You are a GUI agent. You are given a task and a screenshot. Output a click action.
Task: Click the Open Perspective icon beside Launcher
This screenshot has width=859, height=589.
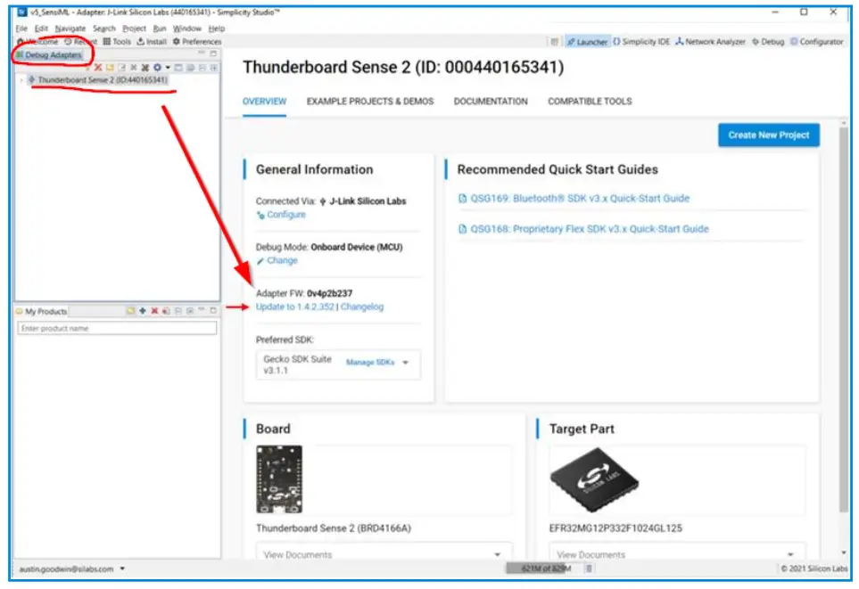point(555,42)
